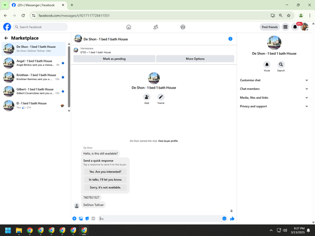The height and width of the screenshot is (236, 315).
Task: Open View buyer profile link
Action: point(168,141)
